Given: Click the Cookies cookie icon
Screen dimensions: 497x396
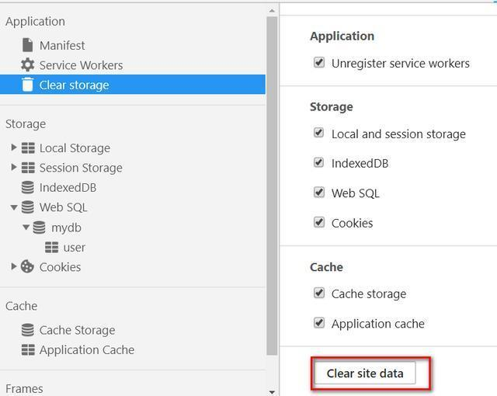Looking at the screenshot, I should click(x=28, y=266).
